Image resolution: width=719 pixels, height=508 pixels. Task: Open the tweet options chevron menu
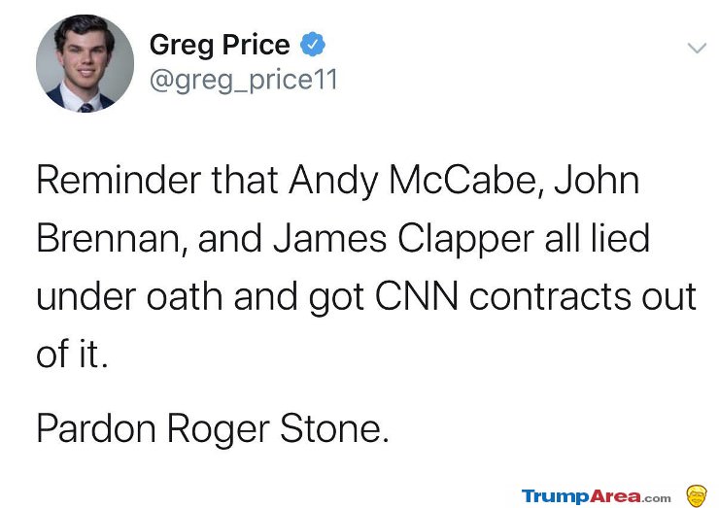(x=697, y=48)
